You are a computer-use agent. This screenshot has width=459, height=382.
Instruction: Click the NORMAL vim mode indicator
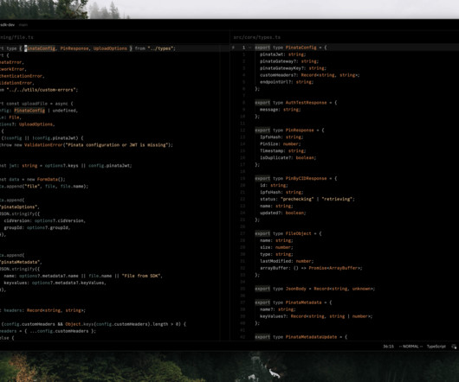pos(411,347)
